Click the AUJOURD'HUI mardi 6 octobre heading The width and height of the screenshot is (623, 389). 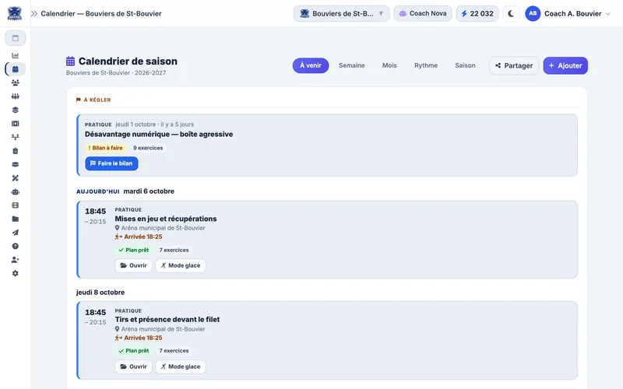(x=125, y=191)
